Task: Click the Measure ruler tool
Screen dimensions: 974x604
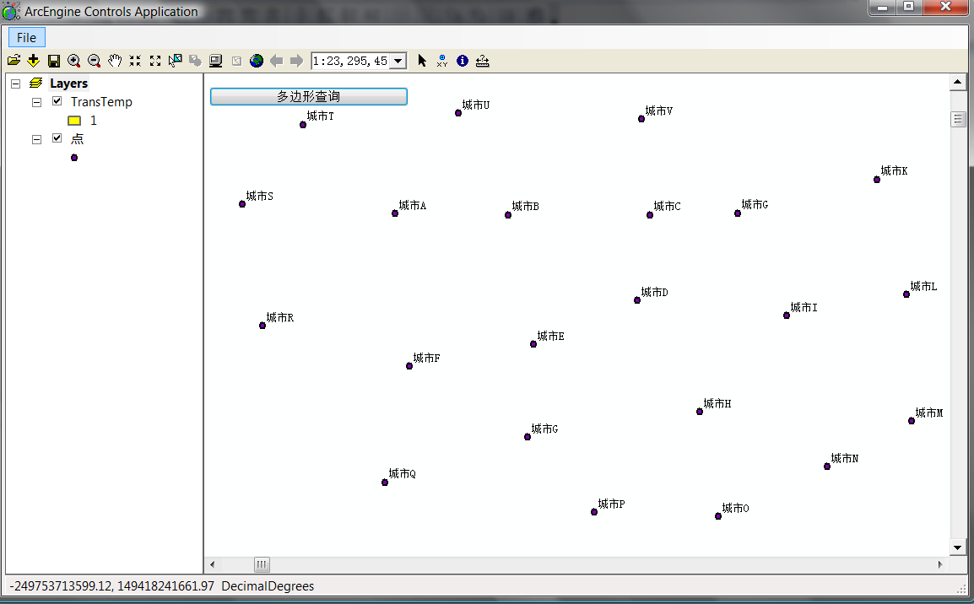Action: point(483,61)
